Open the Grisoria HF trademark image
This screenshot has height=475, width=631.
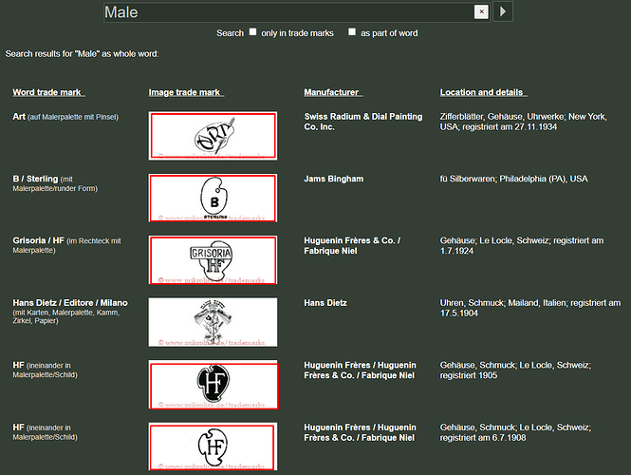click(x=213, y=260)
